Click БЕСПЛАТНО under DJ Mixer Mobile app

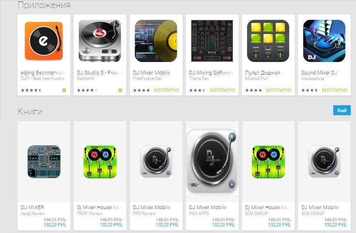click(x=167, y=90)
